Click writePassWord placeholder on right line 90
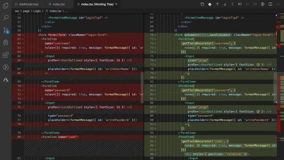284x160 pixels. 232,120
